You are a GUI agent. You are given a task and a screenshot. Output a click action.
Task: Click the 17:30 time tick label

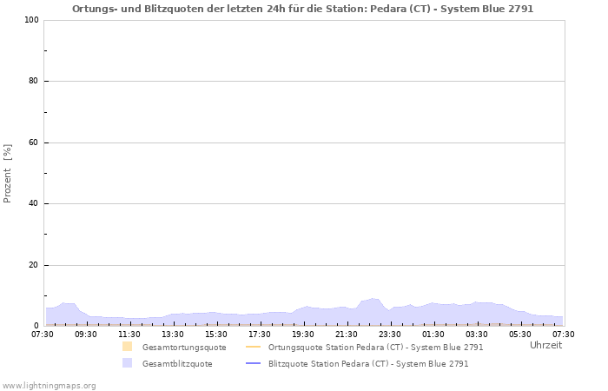260,335
